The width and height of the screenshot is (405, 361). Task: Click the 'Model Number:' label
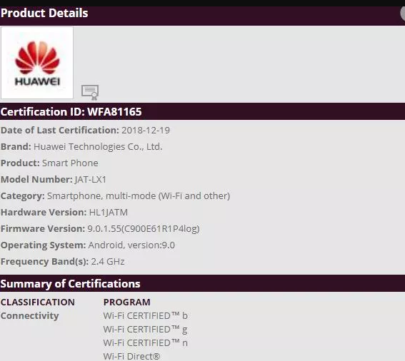coord(36,179)
